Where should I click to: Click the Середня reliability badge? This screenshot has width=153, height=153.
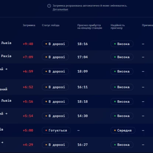pyautogui.click(x=123, y=131)
